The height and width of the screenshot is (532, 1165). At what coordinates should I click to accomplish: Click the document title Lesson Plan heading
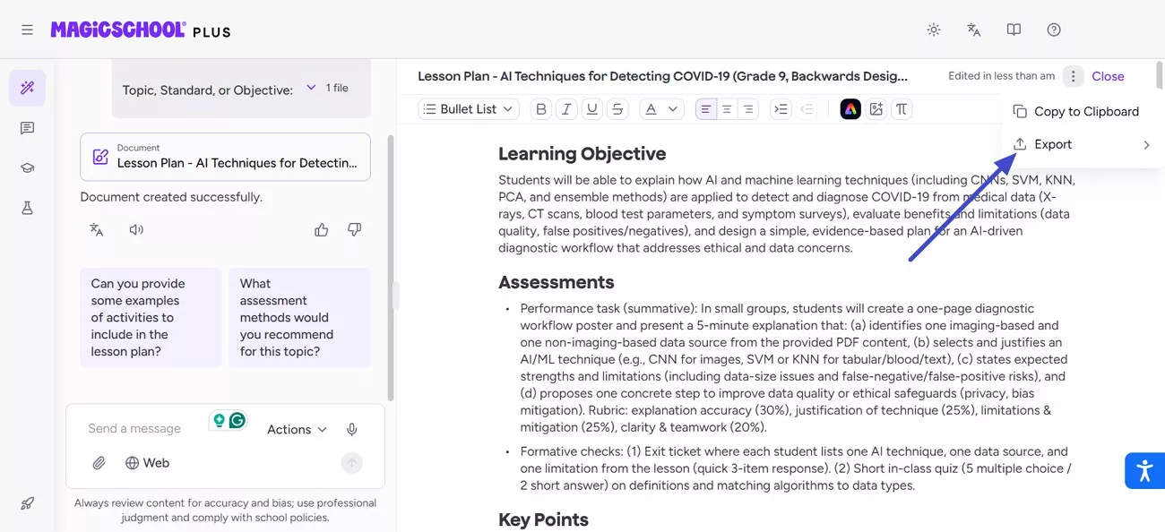click(x=663, y=76)
